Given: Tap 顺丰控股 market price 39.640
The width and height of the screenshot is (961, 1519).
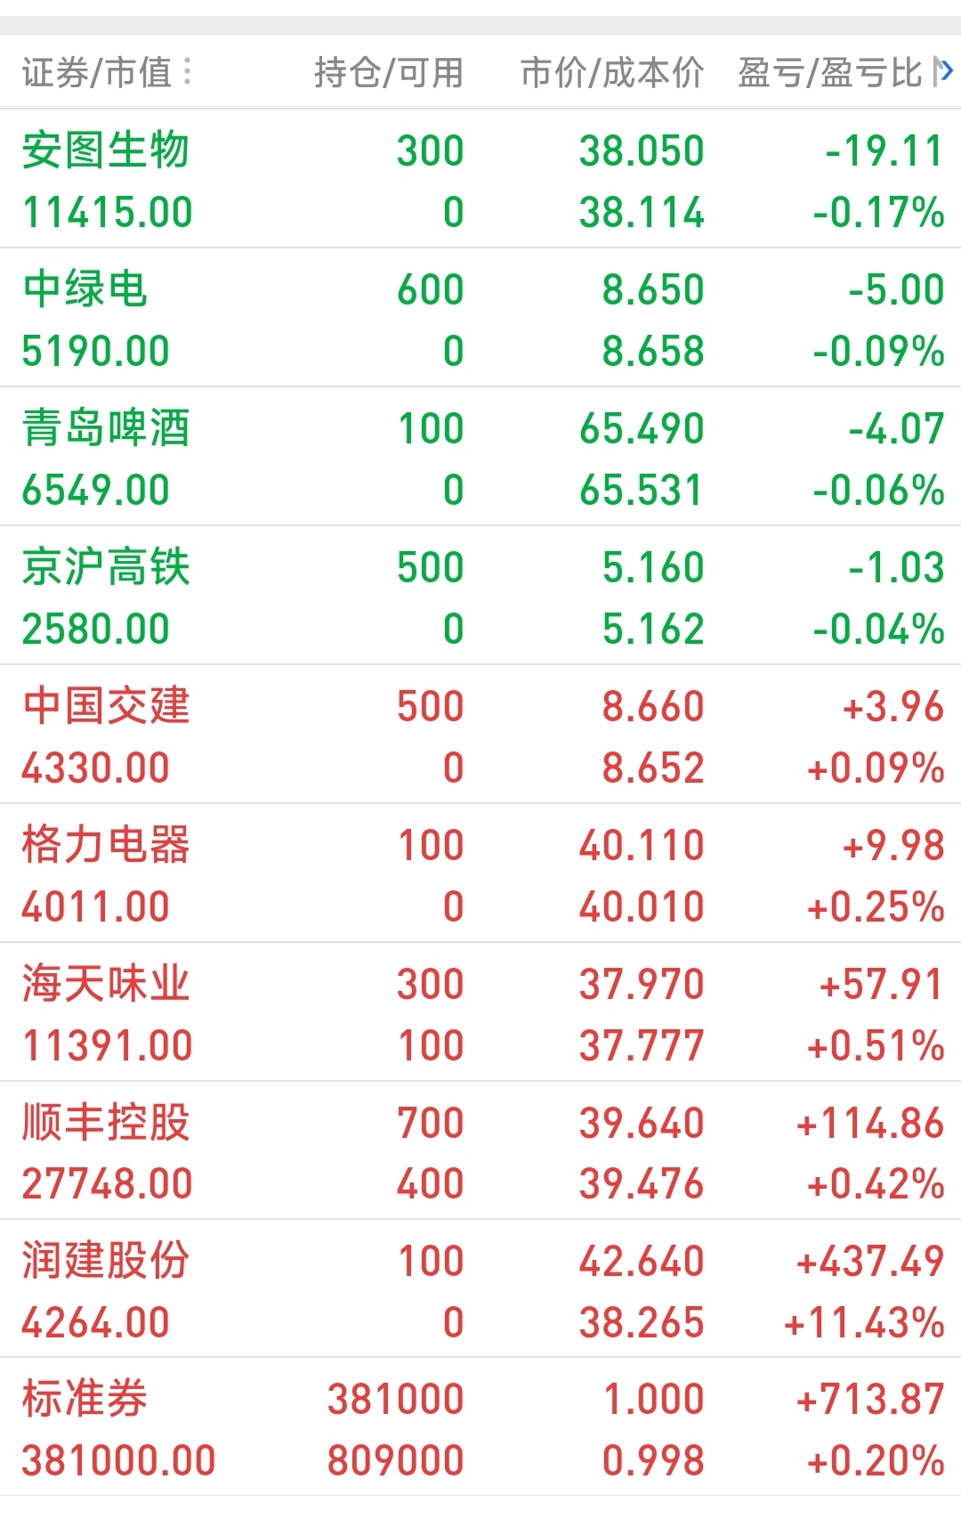Looking at the screenshot, I should (x=642, y=1123).
